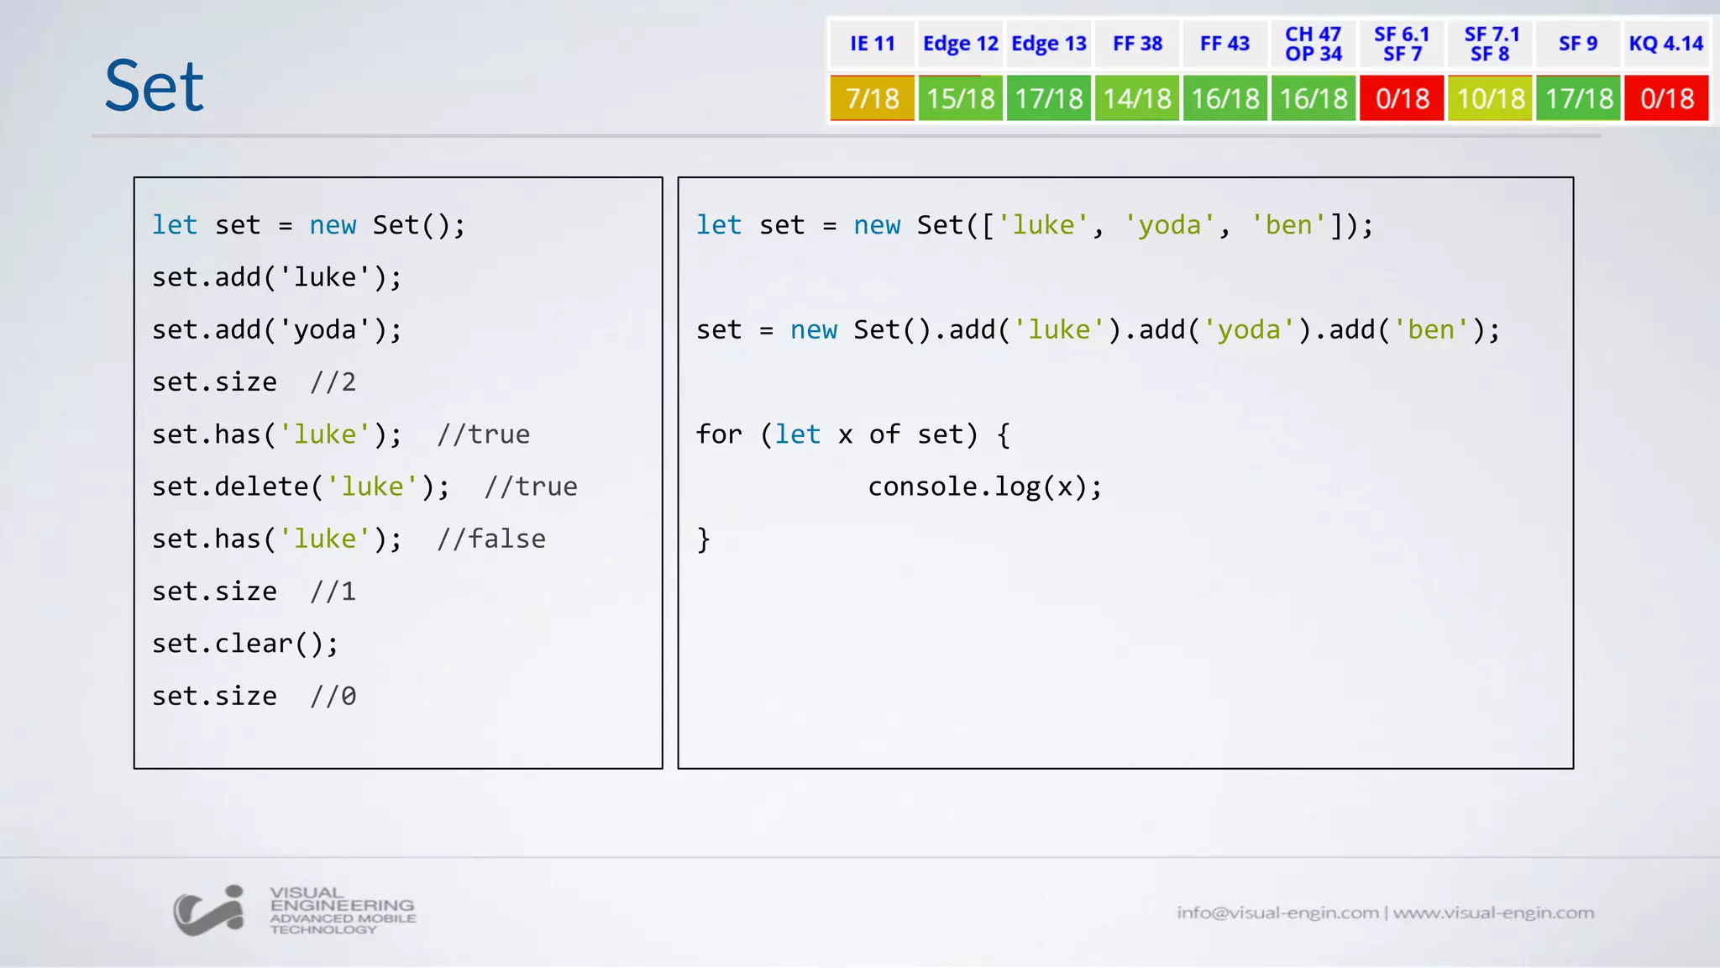Click the 14/18 score under FF 38
The image size is (1720, 968).
[x=1137, y=98]
